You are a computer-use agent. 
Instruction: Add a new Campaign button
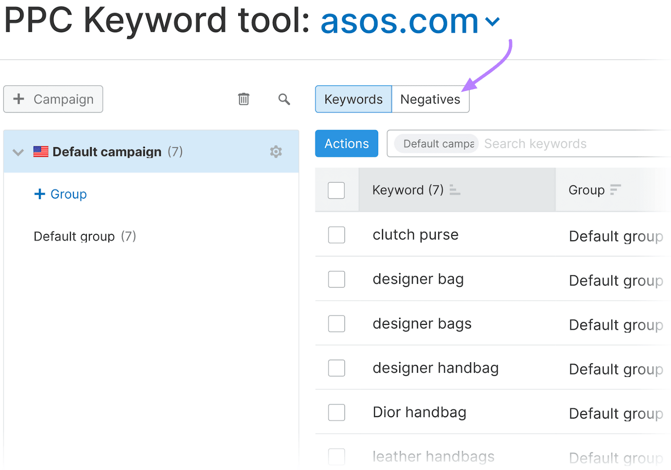pyautogui.click(x=53, y=99)
